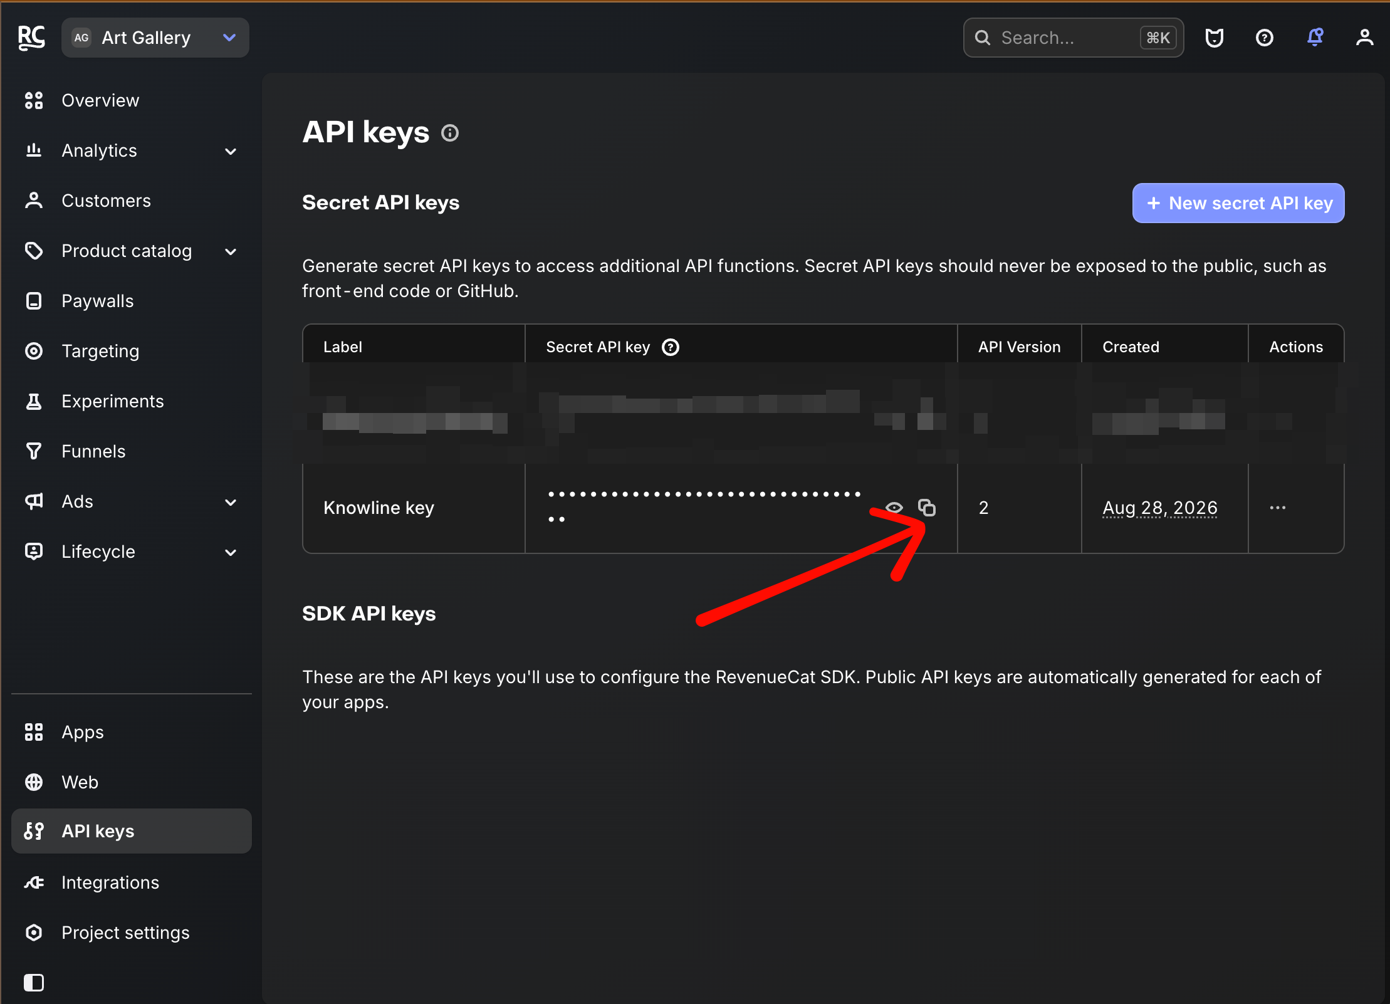1390x1004 pixels.
Task: Expand the Product catalog chevron
Action: (231, 251)
